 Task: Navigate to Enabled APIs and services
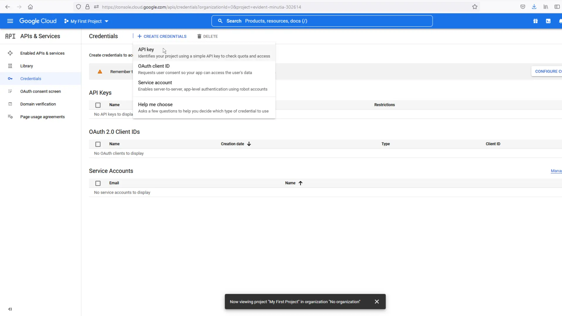coord(42,53)
